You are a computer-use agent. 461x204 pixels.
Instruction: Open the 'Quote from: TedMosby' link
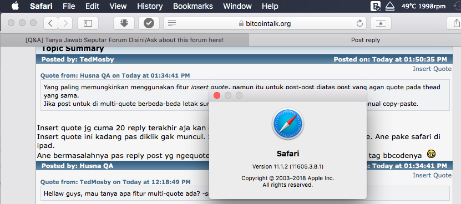click(115, 182)
